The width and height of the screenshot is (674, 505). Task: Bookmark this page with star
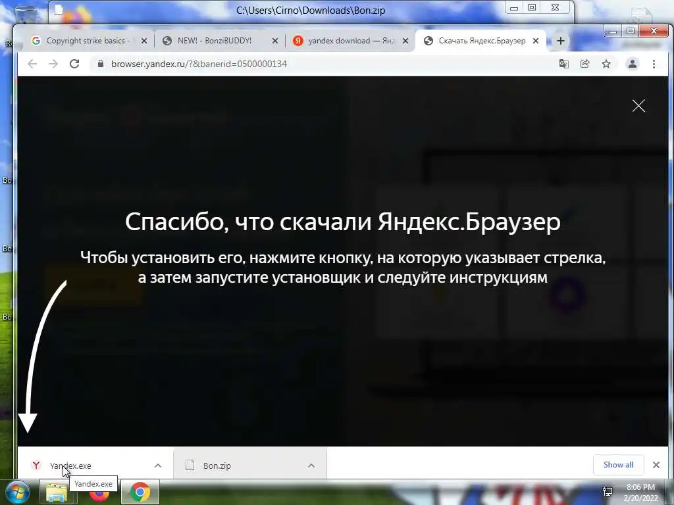[x=606, y=64]
